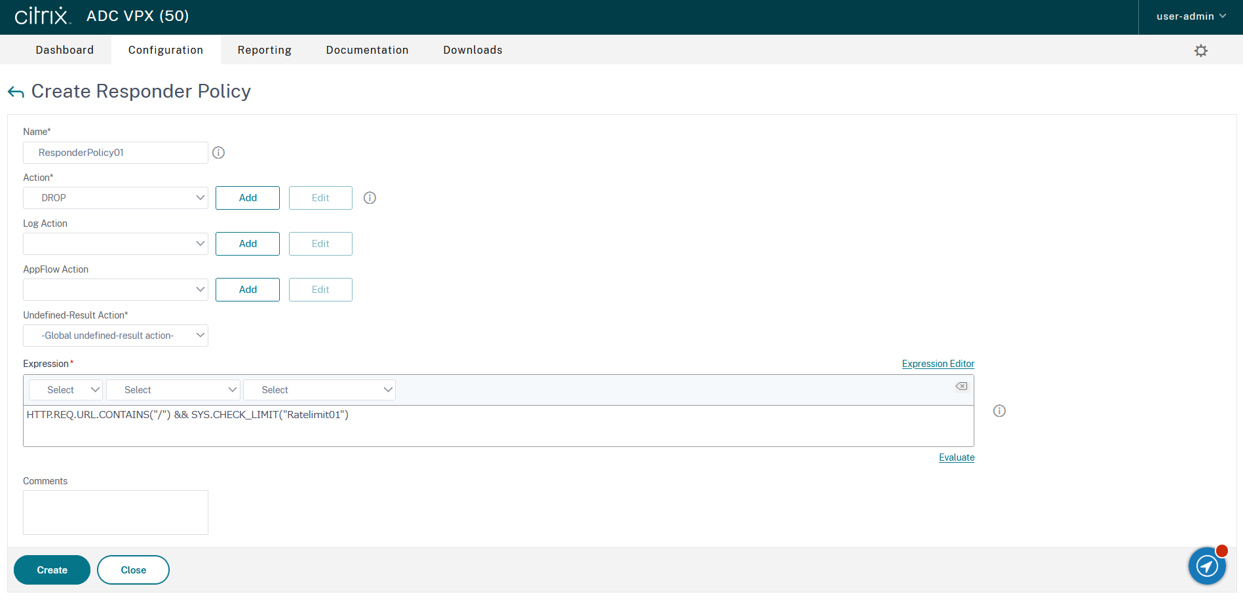The width and height of the screenshot is (1243, 601).
Task: Open the Expression Editor link
Action: click(938, 364)
